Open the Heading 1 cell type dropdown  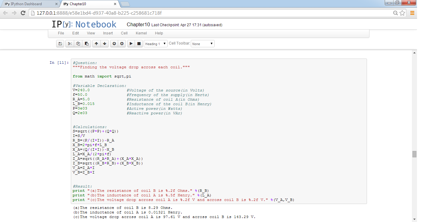[156, 44]
